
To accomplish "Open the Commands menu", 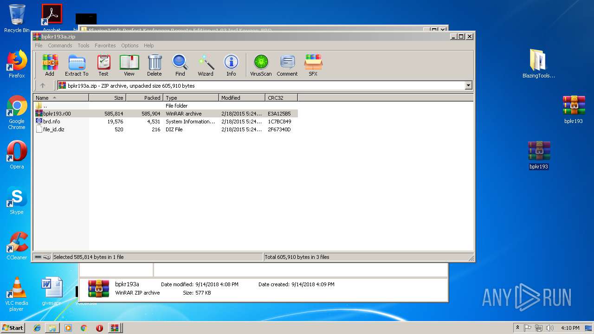I will click(x=60, y=45).
